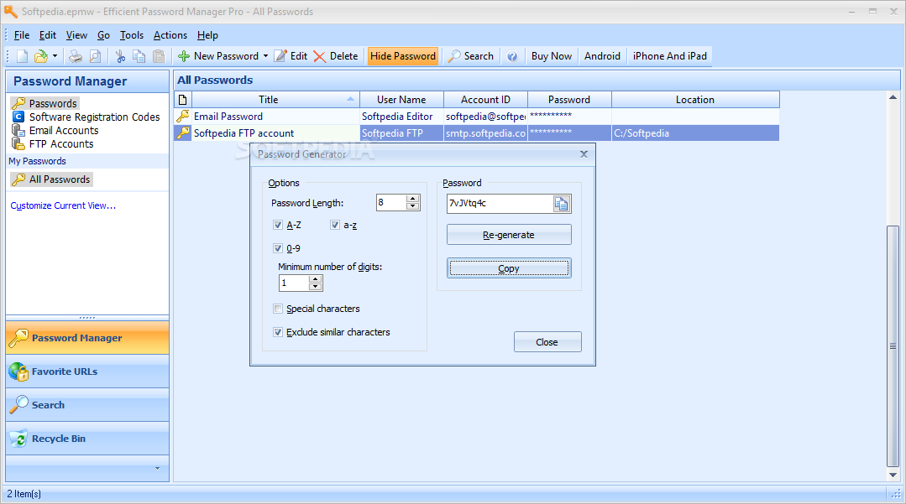Open the Go menu
Screen dimensions: 906x504
point(103,35)
